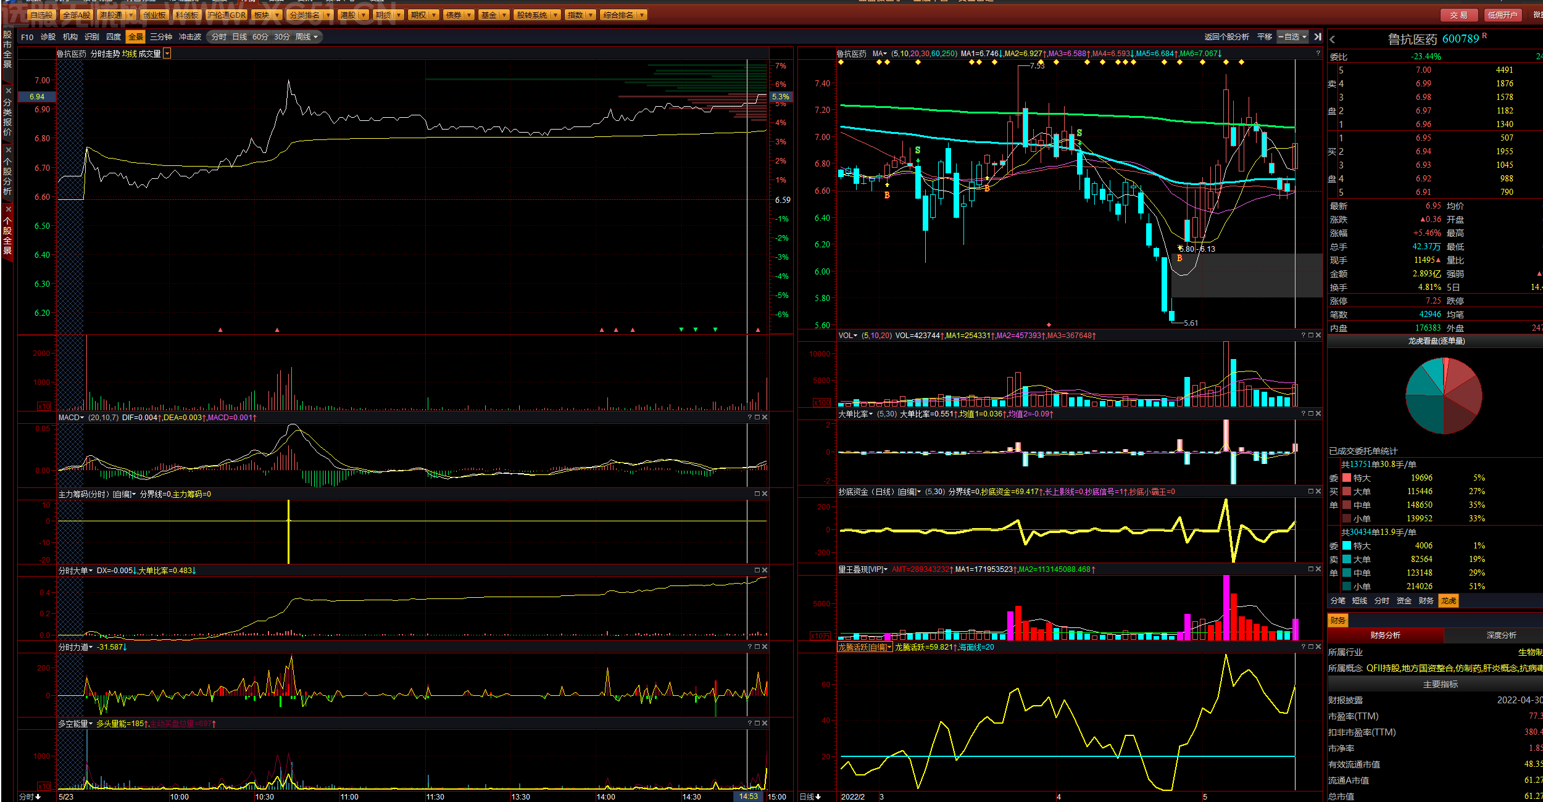Screen dimensions: 1543x802
Task: Click the 科创板 button
Action: coord(187,15)
